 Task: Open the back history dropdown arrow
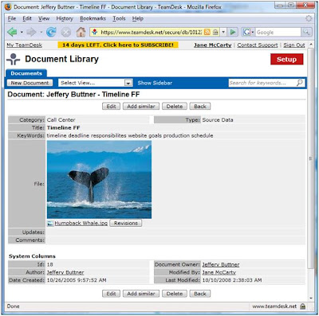click(x=22, y=33)
